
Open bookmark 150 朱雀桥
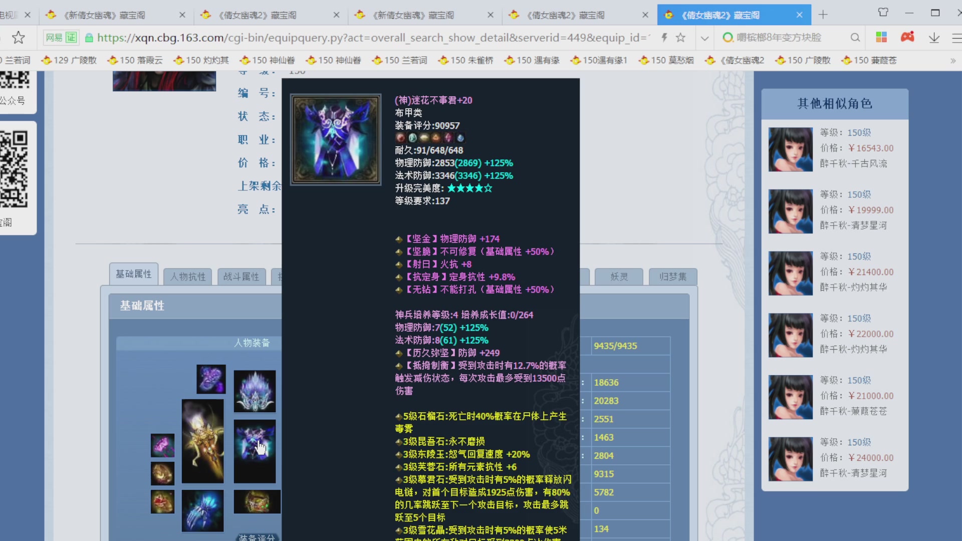click(x=465, y=60)
